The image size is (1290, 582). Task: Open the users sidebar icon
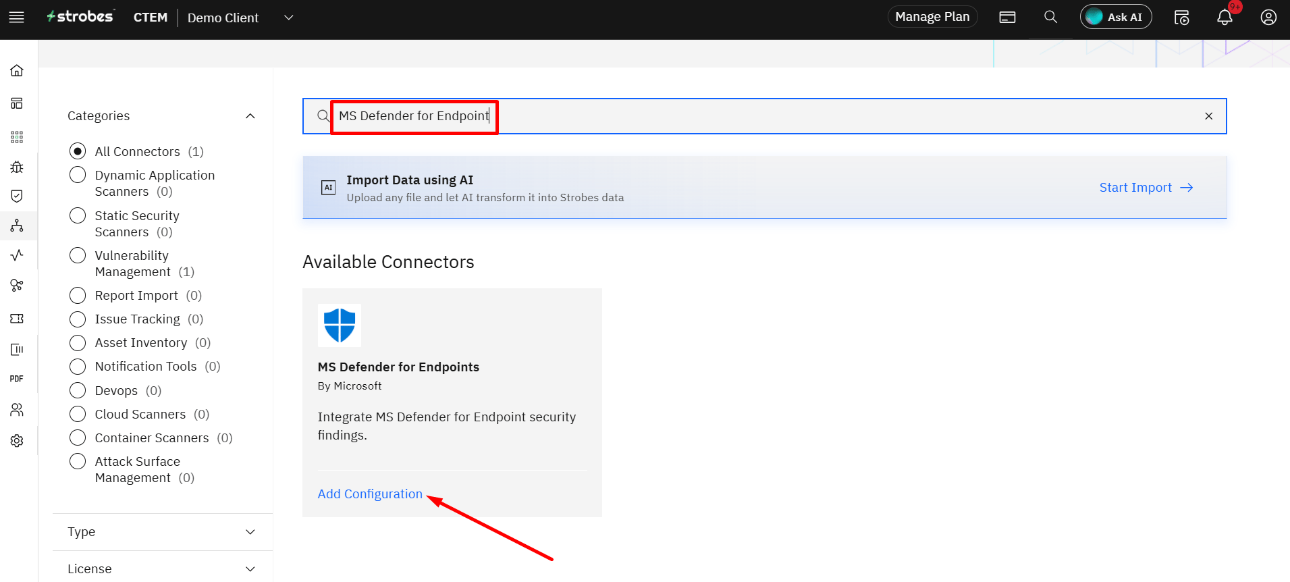[x=17, y=410]
